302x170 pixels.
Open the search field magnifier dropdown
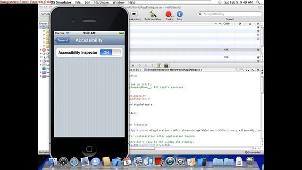(201, 14)
